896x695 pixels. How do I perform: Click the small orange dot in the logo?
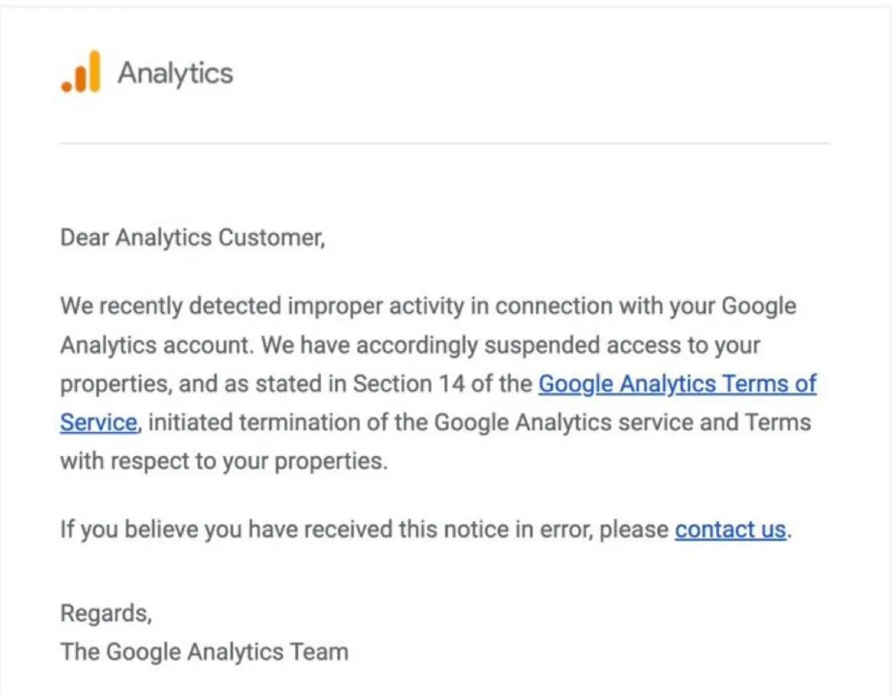66,87
